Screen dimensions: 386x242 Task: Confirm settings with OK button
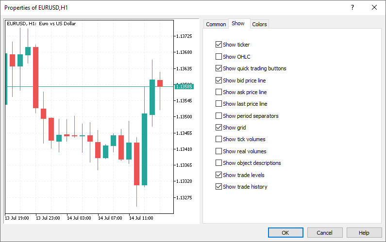tap(285, 232)
